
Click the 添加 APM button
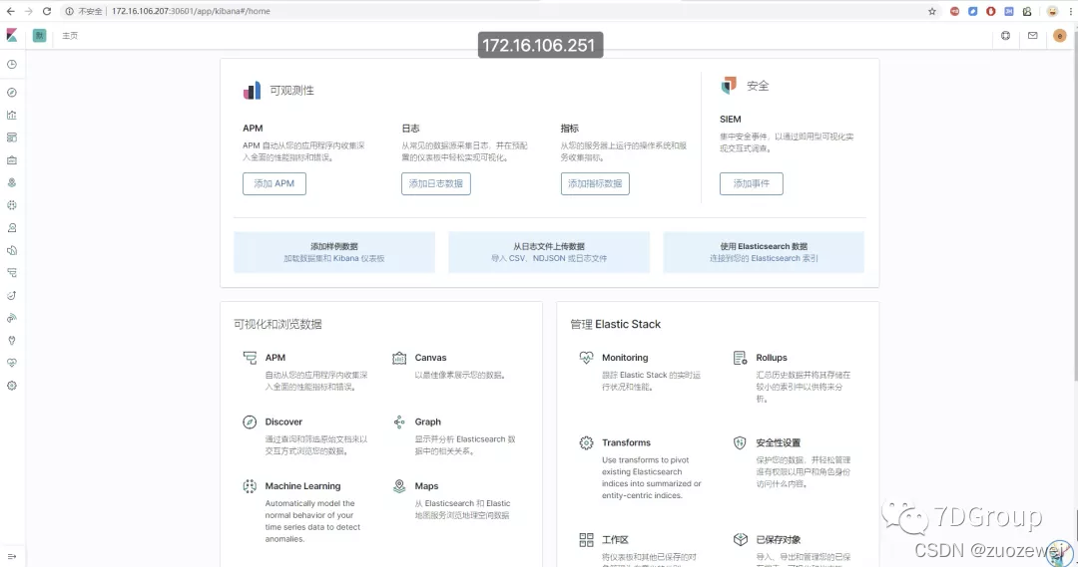click(274, 184)
